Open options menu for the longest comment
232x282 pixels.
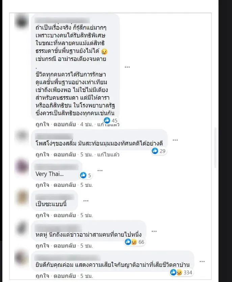[x=127, y=67]
